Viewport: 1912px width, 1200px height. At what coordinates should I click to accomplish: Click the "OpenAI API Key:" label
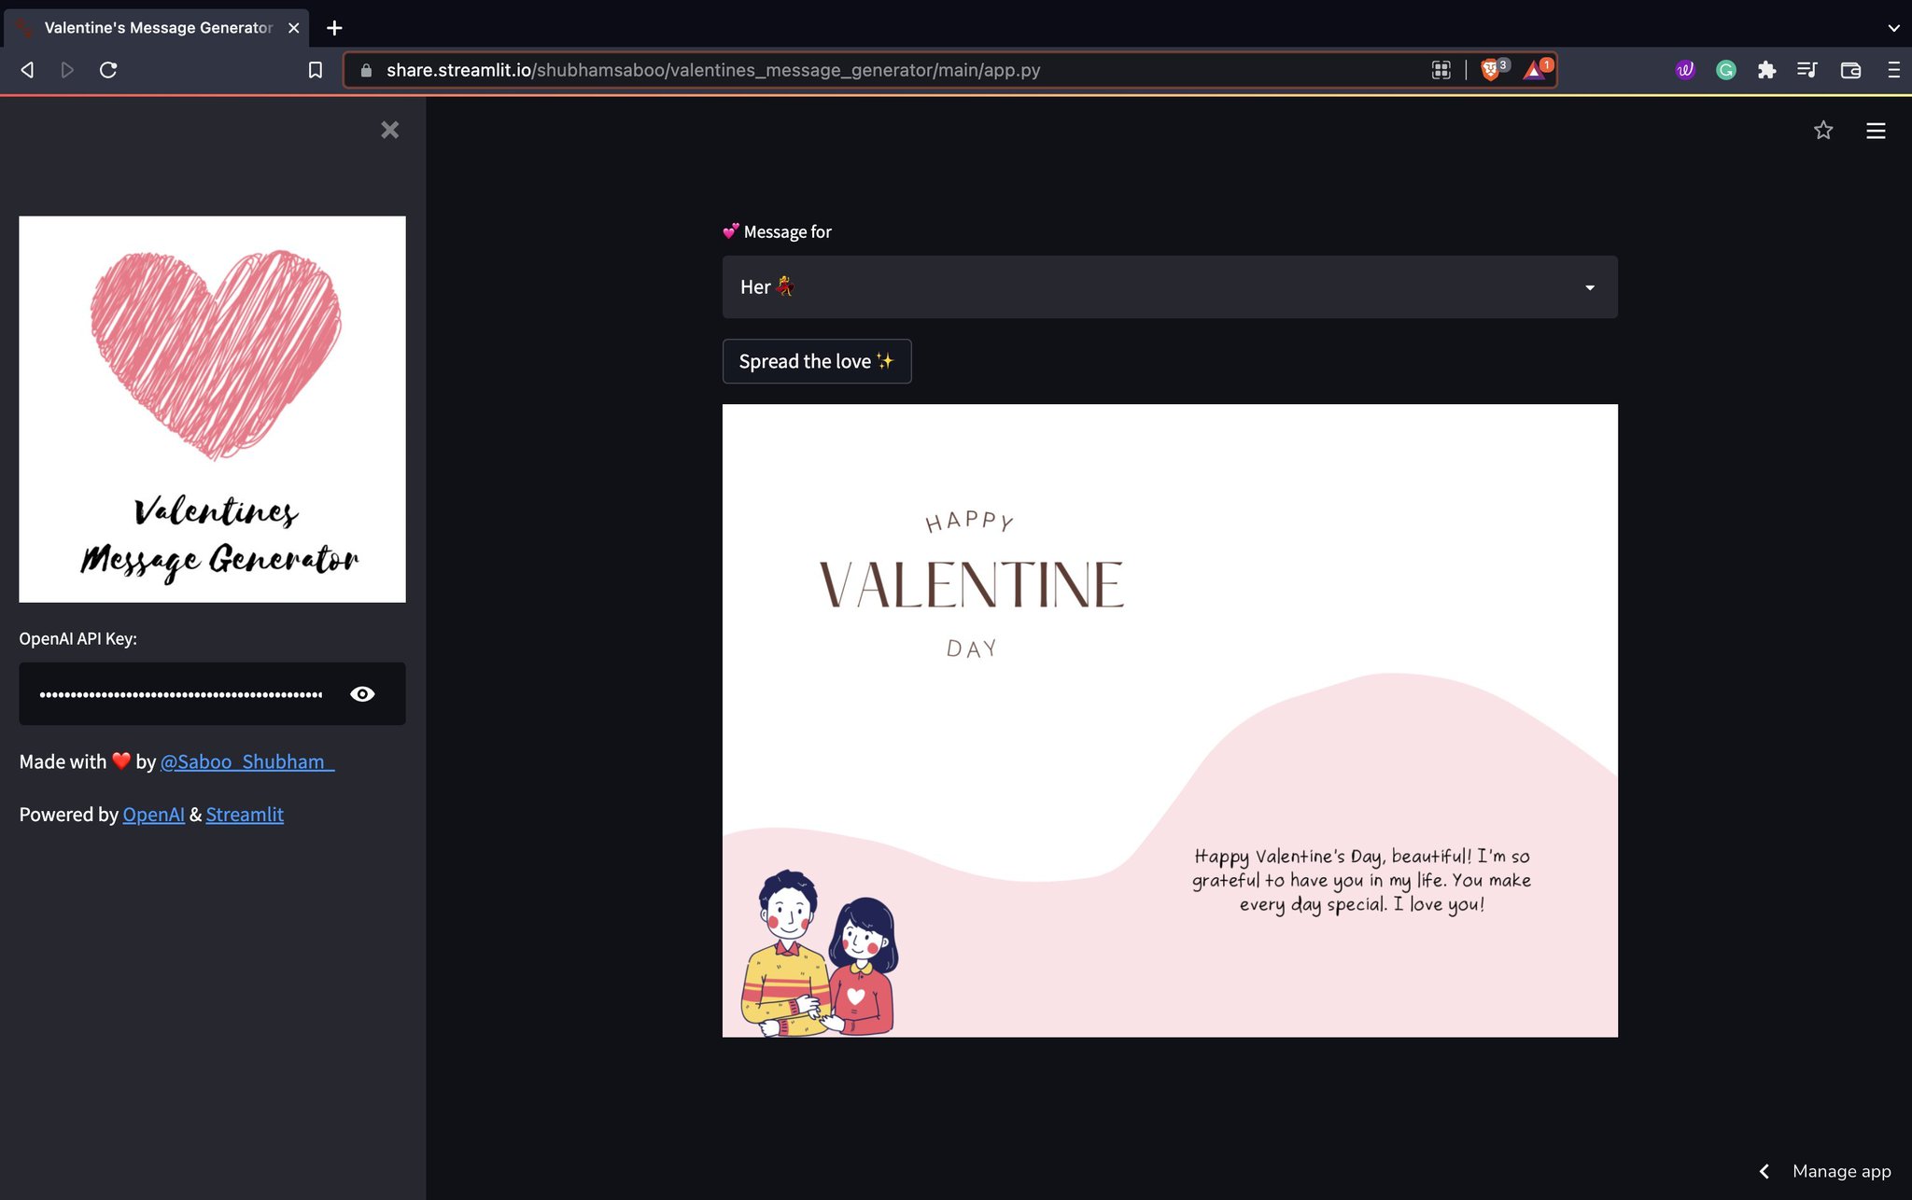78,639
